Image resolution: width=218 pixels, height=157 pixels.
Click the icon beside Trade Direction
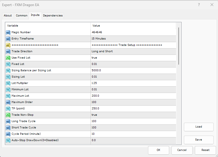[8, 51]
